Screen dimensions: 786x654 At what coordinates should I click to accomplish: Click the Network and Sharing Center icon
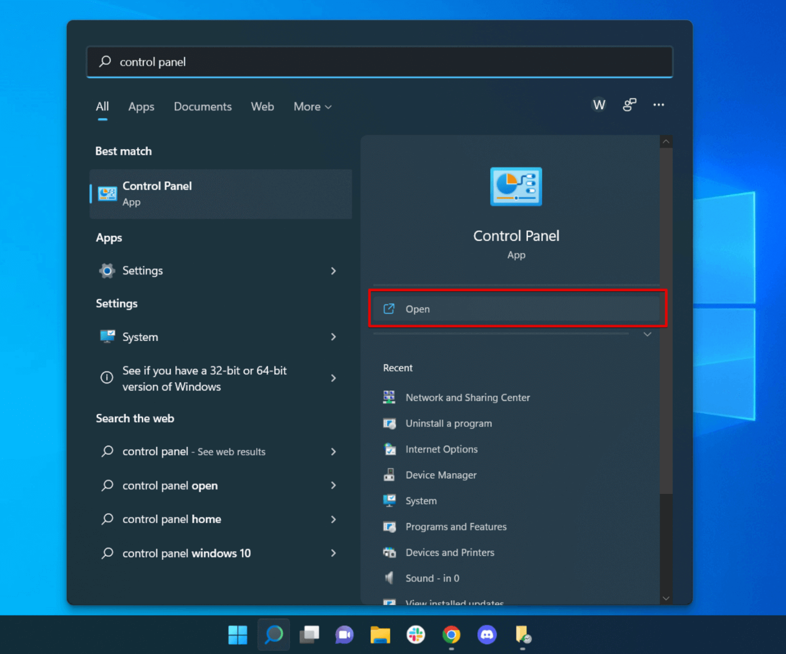click(x=389, y=397)
